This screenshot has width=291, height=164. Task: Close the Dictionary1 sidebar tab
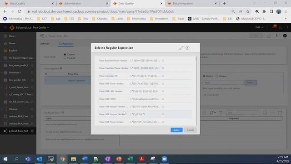tap(32, 72)
